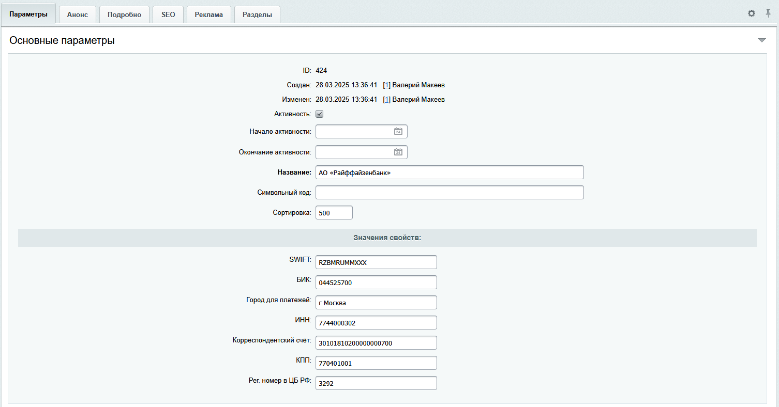Go to the Реклама tab
Image resolution: width=779 pixels, height=407 pixels.
(209, 14)
